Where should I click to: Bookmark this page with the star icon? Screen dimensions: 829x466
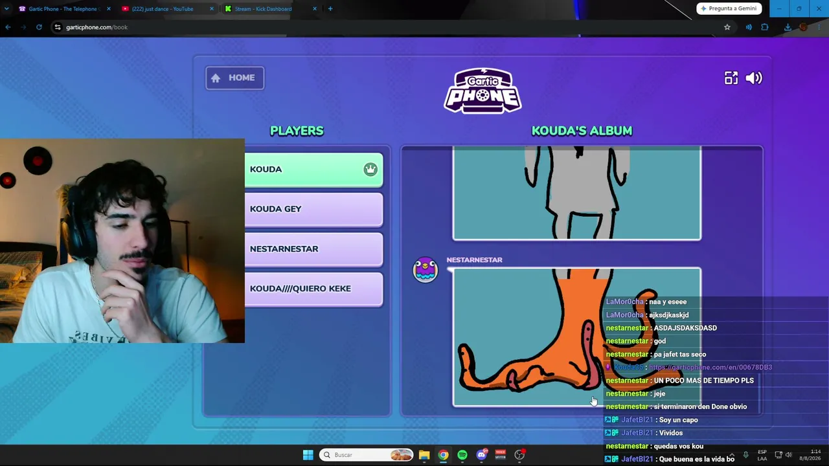pos(727,27)
